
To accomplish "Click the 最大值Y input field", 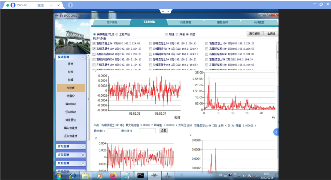I will (113, 131).
